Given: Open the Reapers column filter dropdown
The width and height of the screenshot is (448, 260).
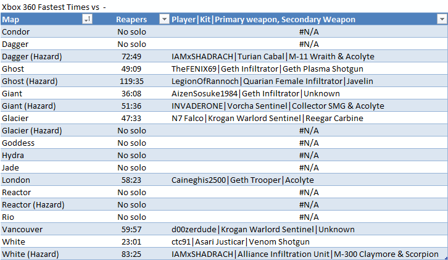Looking at the screenshot, I should point(164,19).
